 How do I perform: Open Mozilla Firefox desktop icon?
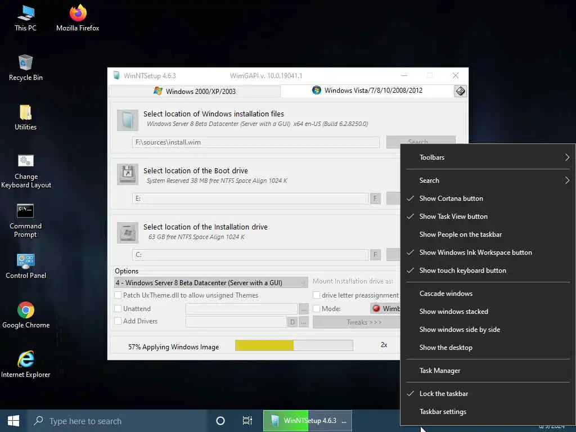point(78,19)
